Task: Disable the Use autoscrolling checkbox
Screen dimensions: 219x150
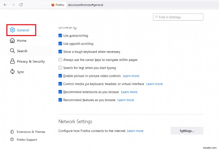Action: pos(60,36)
